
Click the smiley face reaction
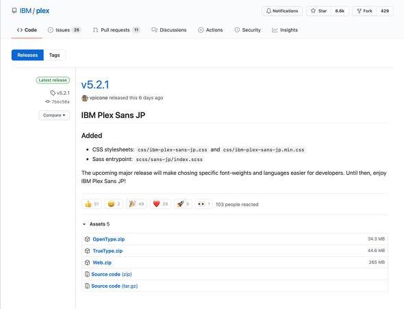click(x=114, y=204)
